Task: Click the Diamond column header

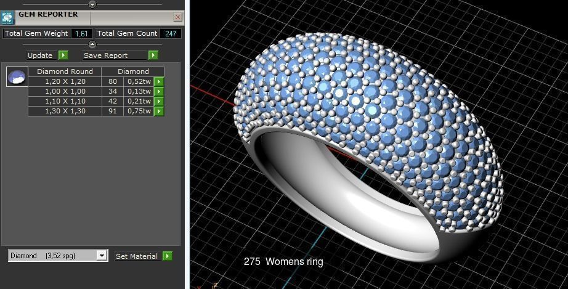Action: pyautogui.click(x=133, y=71)
